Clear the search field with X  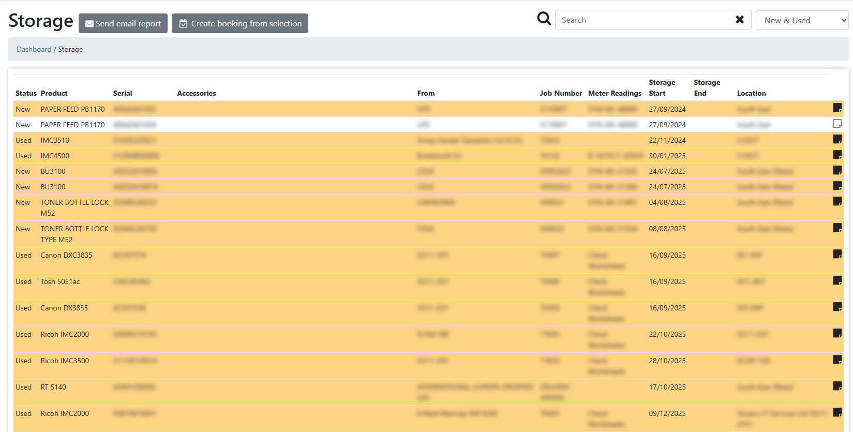pos(740,20)
